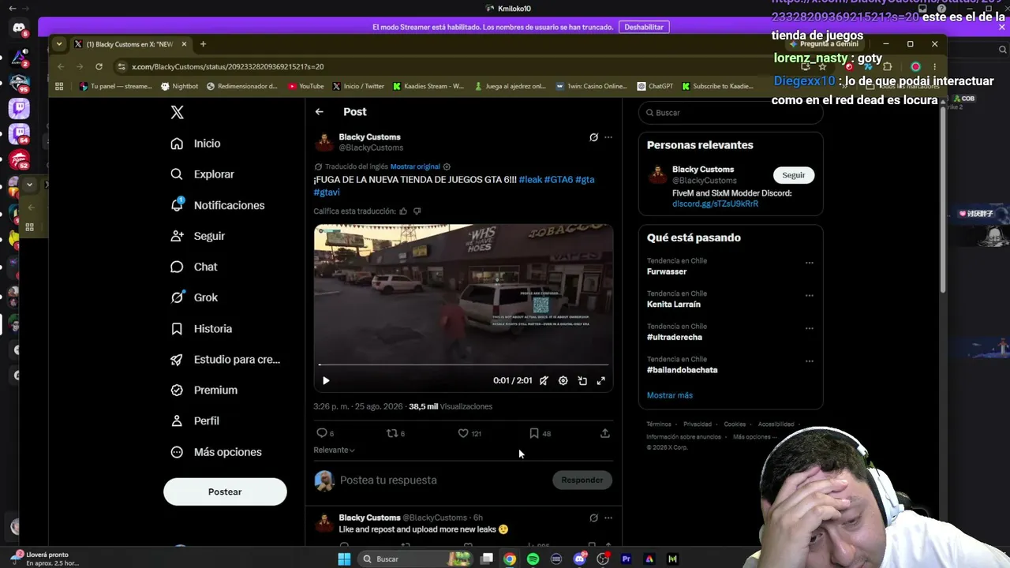Reply to the post via comment icon
This screenshot has height=568, width=1010.
click(x=322, y=433)
